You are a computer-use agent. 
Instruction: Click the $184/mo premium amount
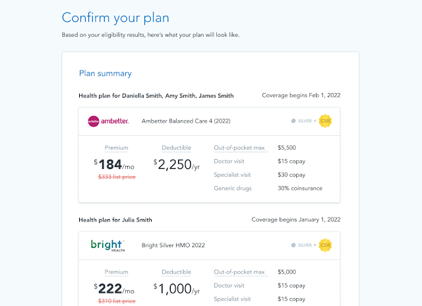[x=116, y=164]
